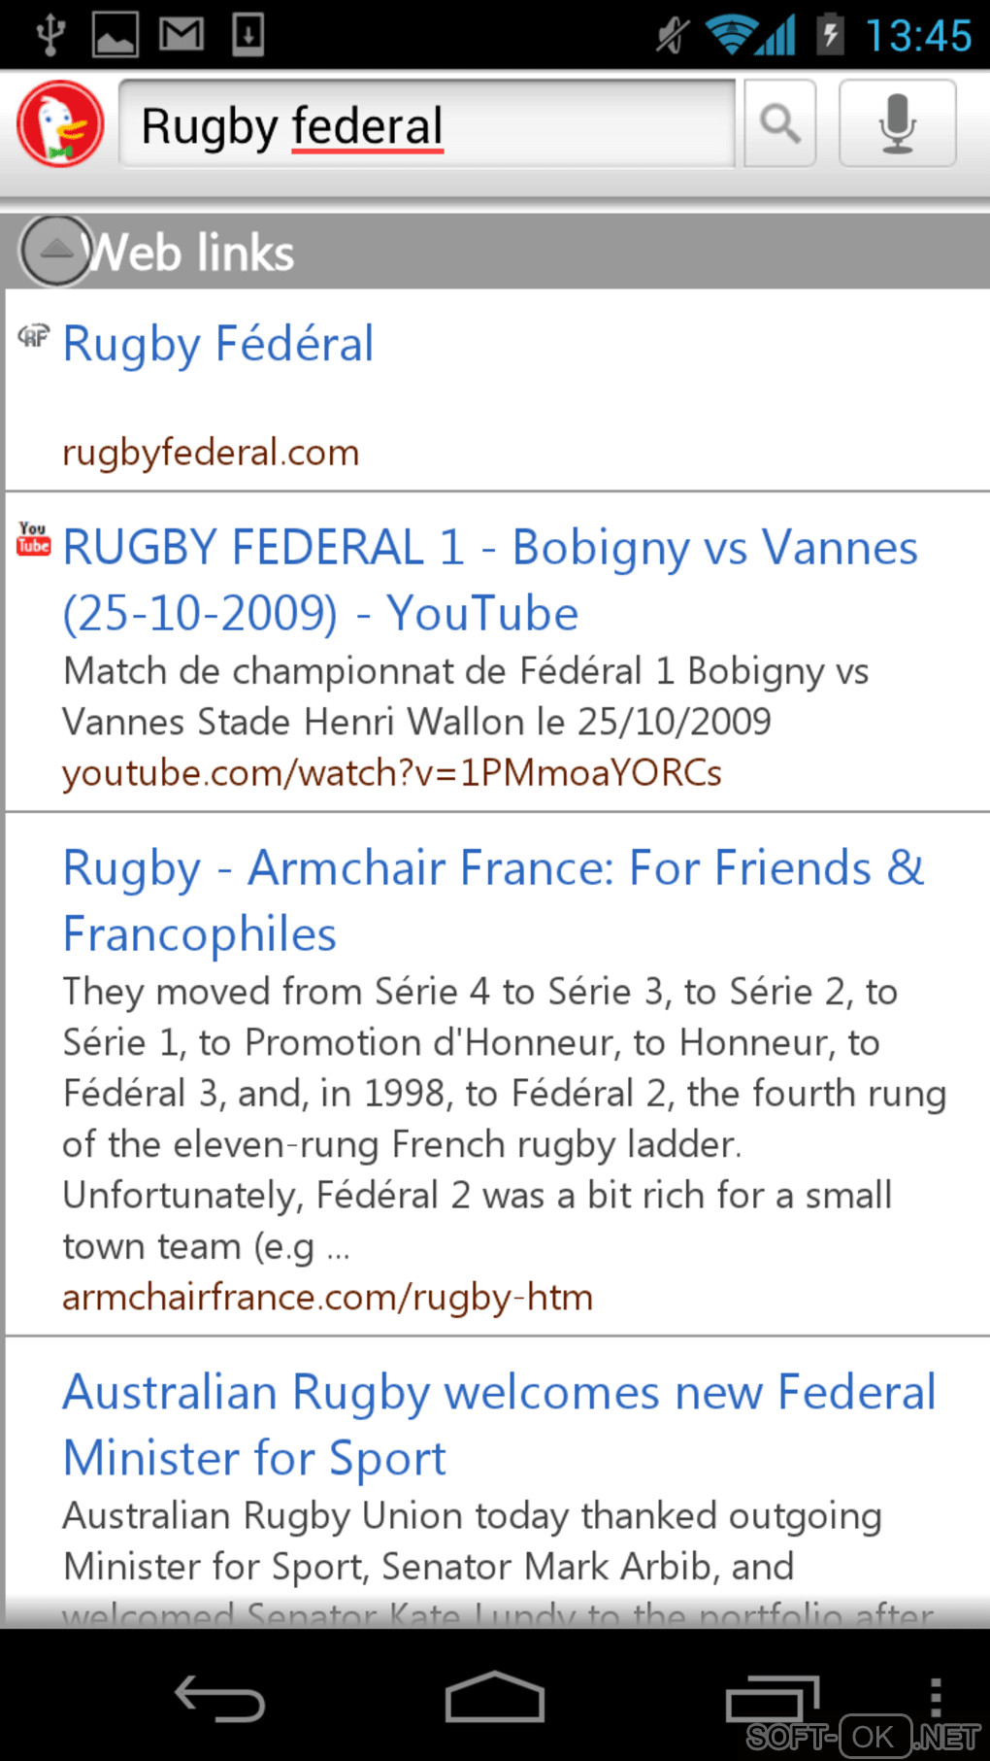Open the Rugby Fédéral result link
990x1761 pixels.
[218, 344]
